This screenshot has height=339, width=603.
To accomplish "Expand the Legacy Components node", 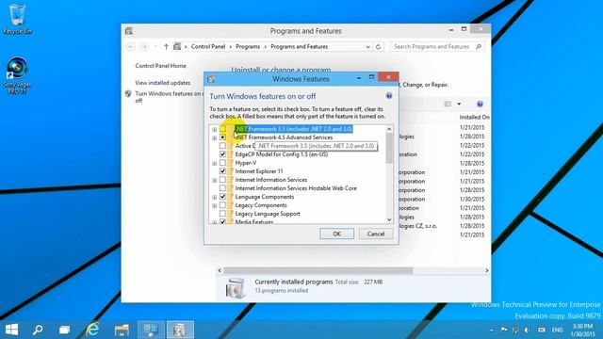I will (215, 205).
